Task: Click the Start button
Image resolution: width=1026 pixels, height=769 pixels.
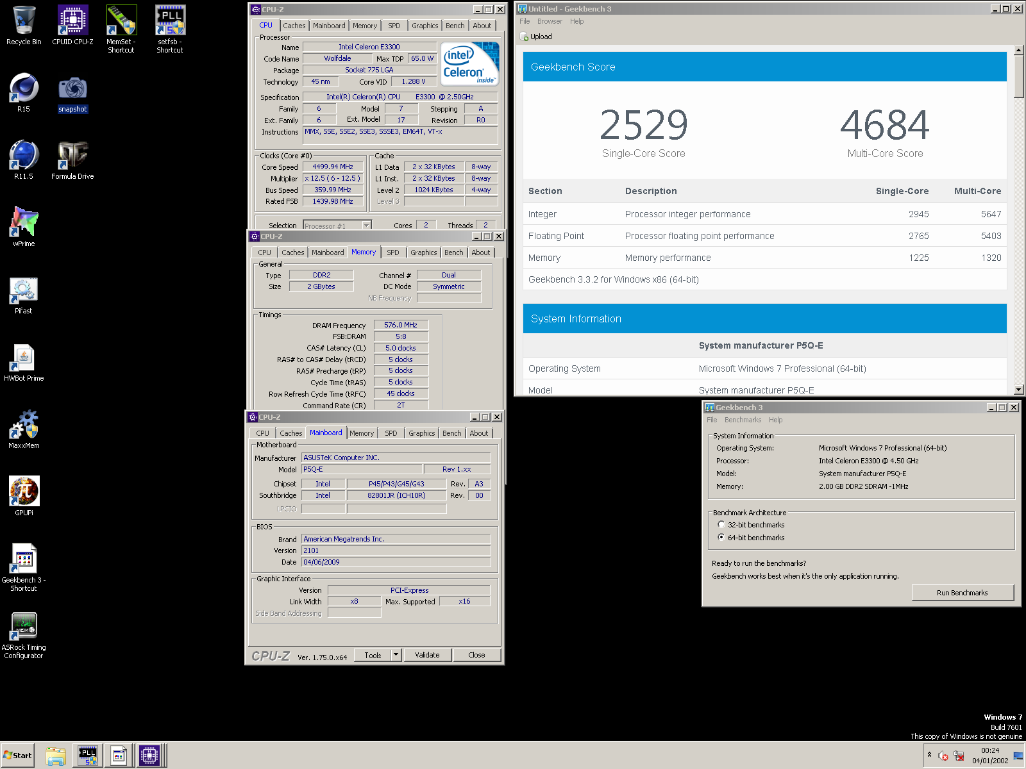Action: click(17, 756)
